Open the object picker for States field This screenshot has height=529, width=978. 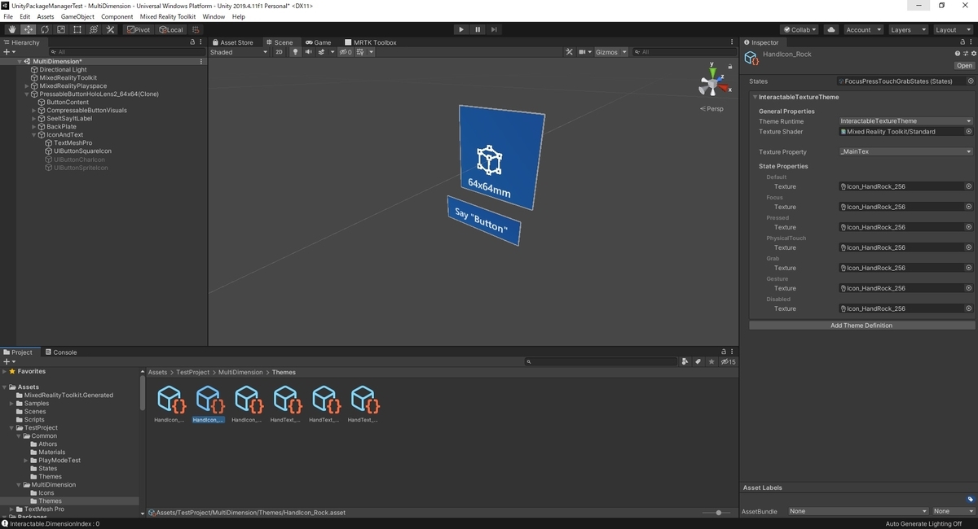tap(971, 81)
